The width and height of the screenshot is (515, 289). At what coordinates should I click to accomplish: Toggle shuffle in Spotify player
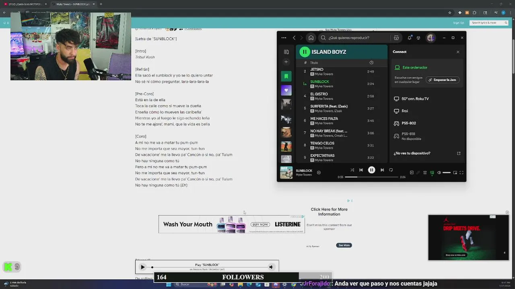pyautogui.click(x=352, y=170)
